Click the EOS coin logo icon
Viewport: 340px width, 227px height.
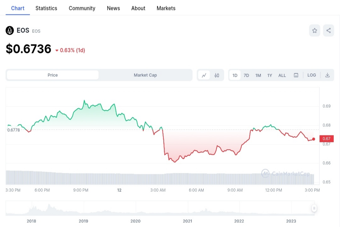coord(10,31)
